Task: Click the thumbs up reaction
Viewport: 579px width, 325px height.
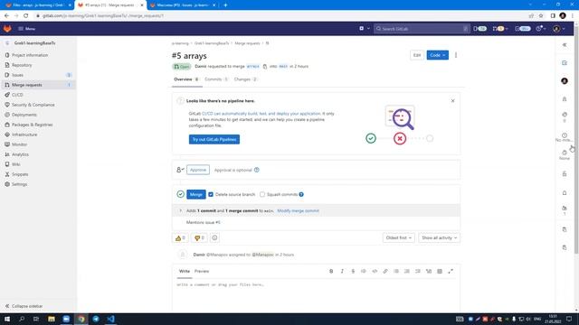Action: pyautogui.click(x=180, y=238)
